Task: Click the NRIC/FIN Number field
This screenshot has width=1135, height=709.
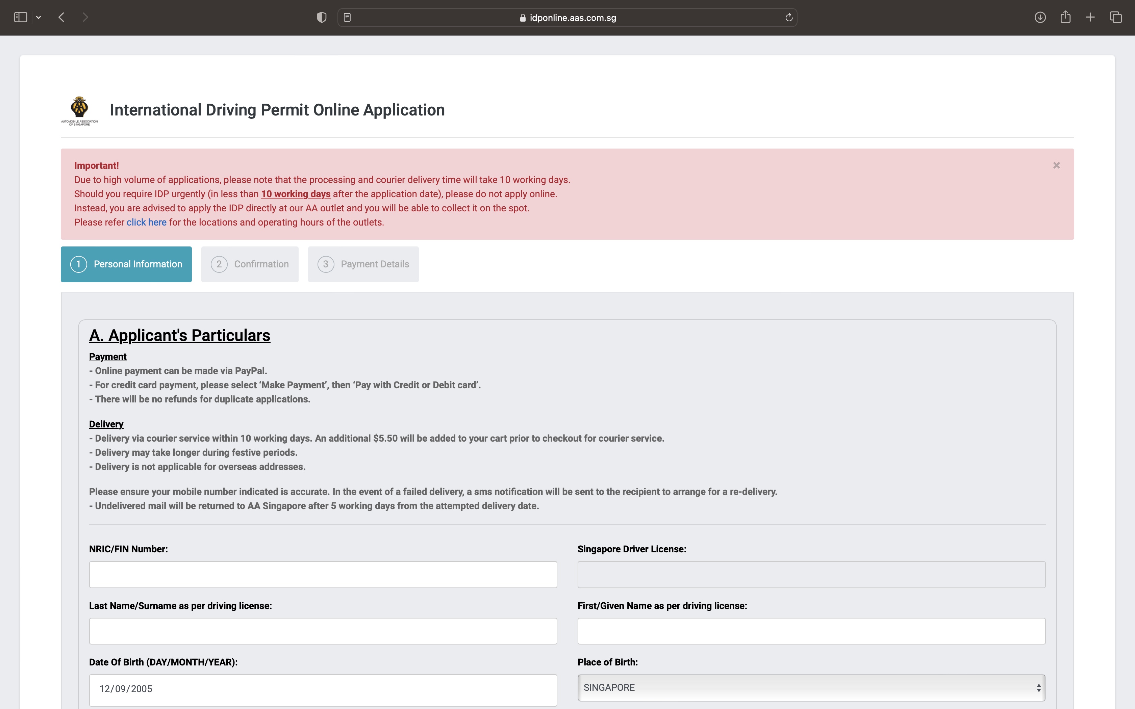Action: [323, 574]
